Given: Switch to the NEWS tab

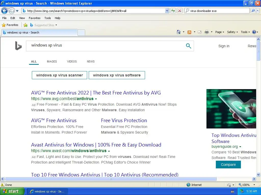Looking at the screenshot, I should click(x=90, y=61).
